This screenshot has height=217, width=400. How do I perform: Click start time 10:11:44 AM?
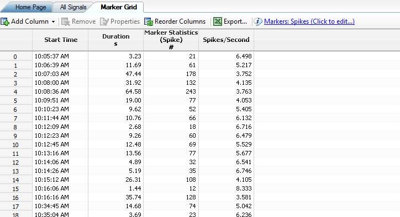point(52,118)
